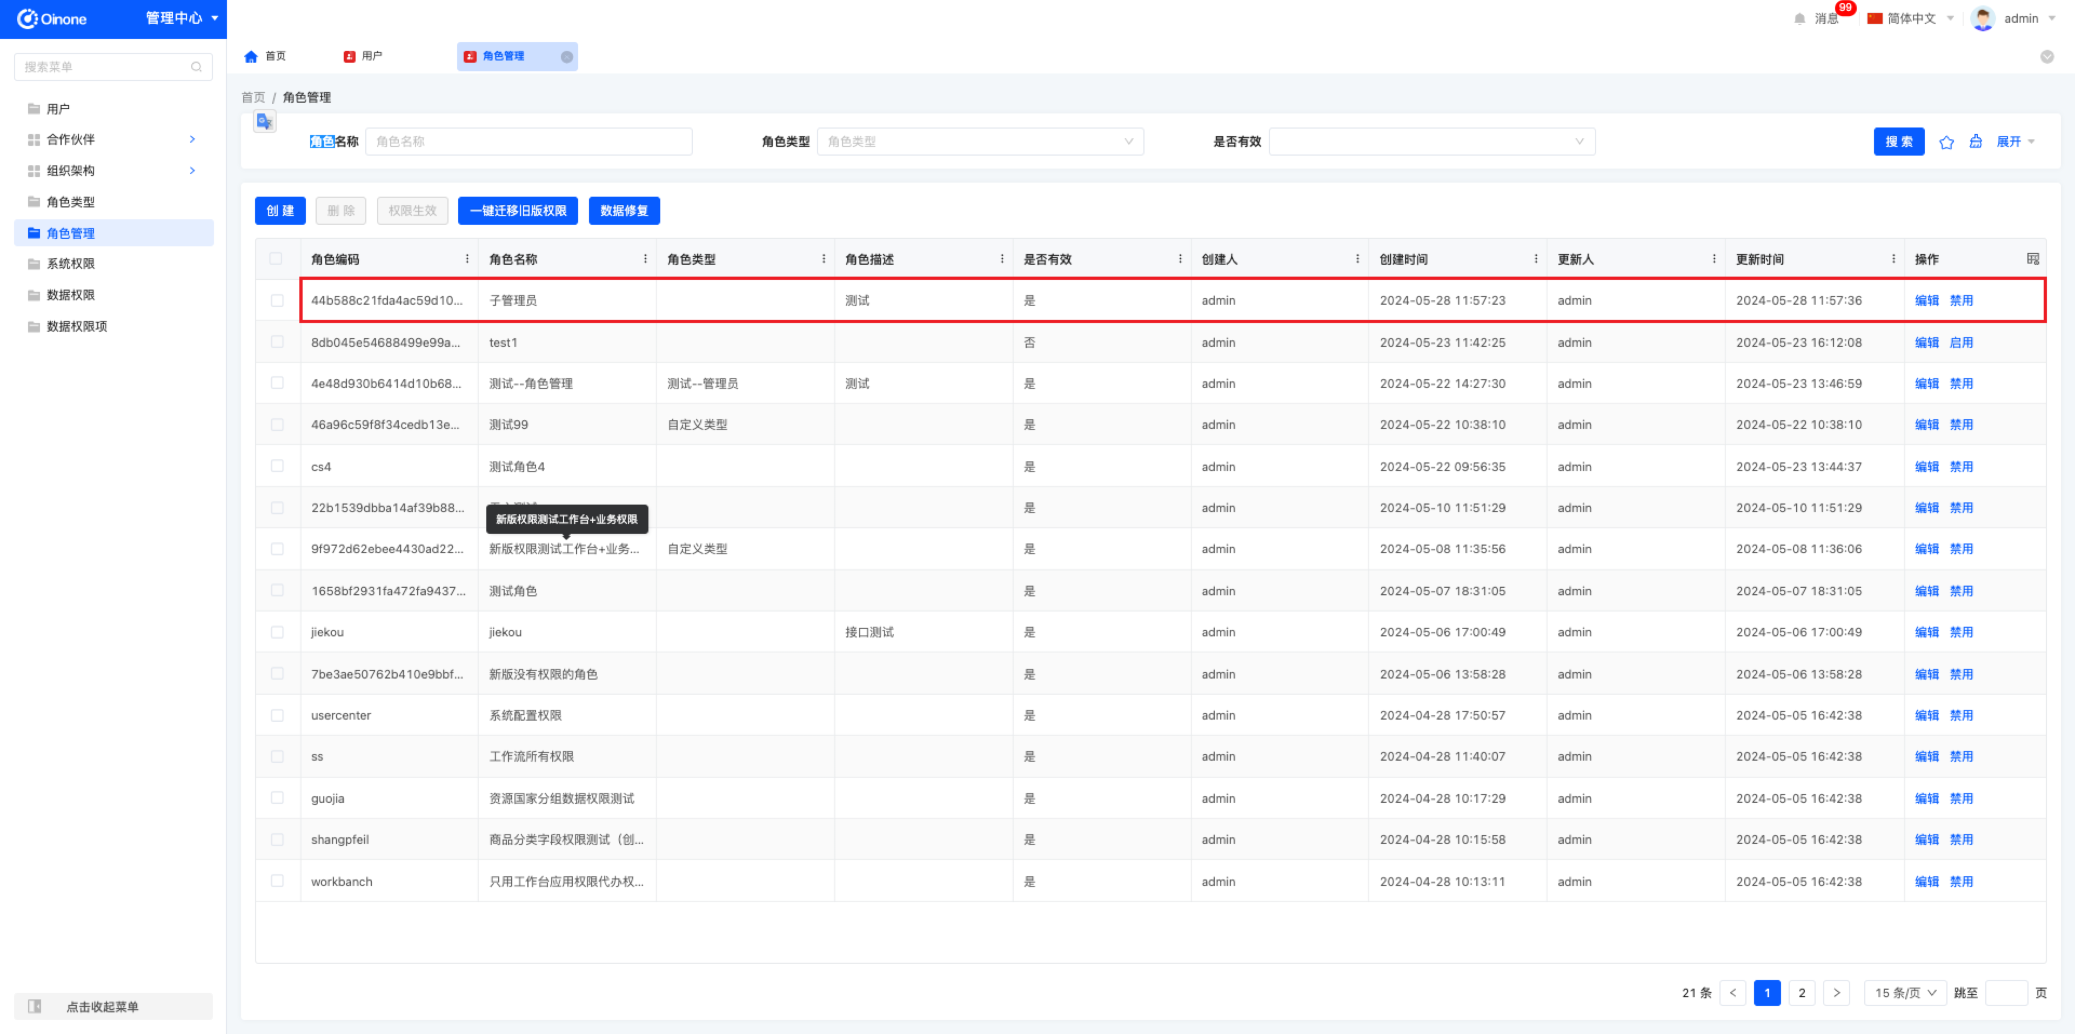The width and height of the screenshot is (2075, 1034).
Task: Check the 测试99 row checkbox
Action: pyautogui.click(x=277, y=425)
